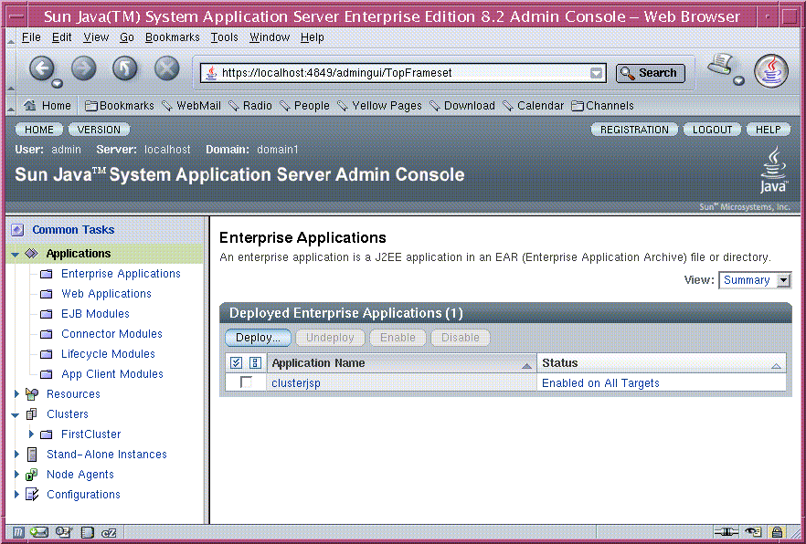Open the People bookmark
The image size is (806, 544).
point(305,106)
